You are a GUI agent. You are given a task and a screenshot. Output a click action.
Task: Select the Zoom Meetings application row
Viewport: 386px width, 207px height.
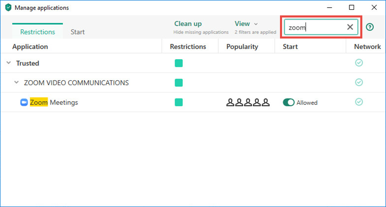pos(193,102)
